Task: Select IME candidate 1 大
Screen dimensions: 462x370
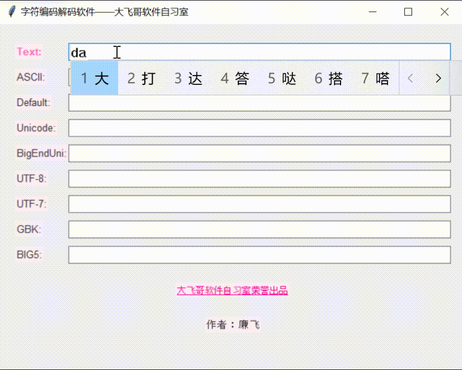Action: [x=95, y=78]
